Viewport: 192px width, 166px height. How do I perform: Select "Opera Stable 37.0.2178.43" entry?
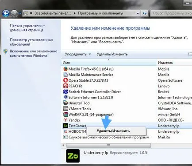click(88, 80)
